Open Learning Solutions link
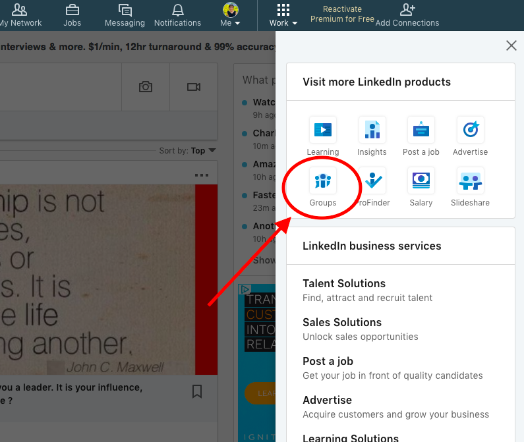This screenshot has height=442, width=524. tap(351, 437)
